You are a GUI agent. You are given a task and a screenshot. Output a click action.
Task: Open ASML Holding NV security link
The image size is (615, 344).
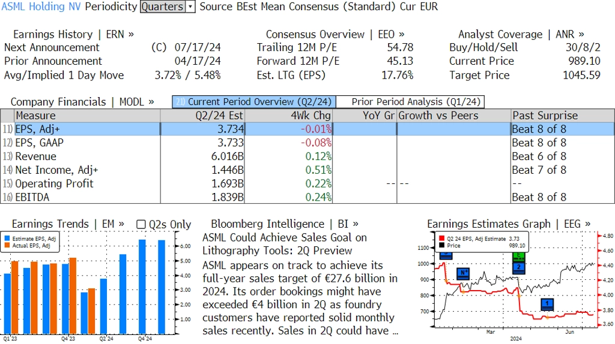click(x=41, y=7)
